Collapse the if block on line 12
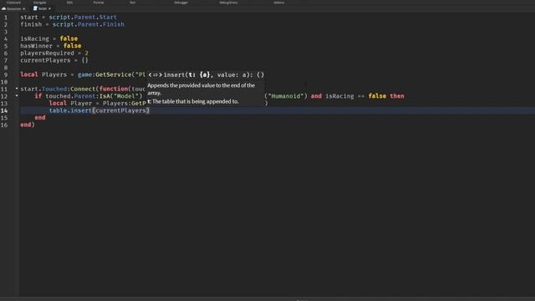Screen dimensions: 535x301 coord(17,96)
